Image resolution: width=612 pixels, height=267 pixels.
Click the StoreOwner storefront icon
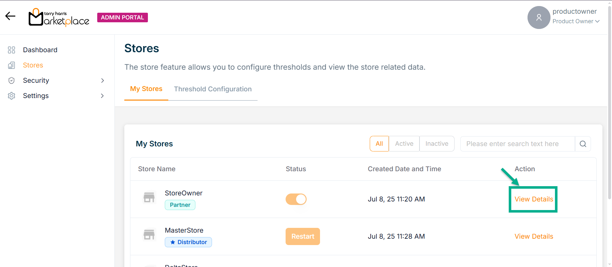click(x=149, y=198)
